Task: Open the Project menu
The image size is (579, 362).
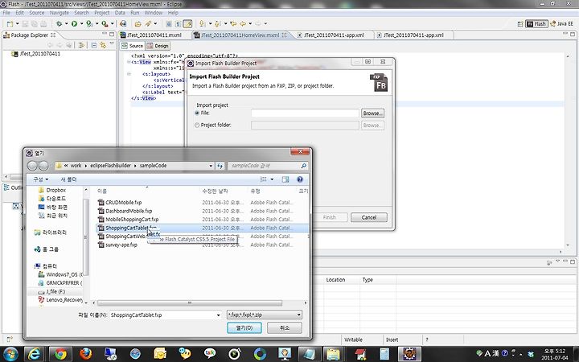Action: click(102, 13)
